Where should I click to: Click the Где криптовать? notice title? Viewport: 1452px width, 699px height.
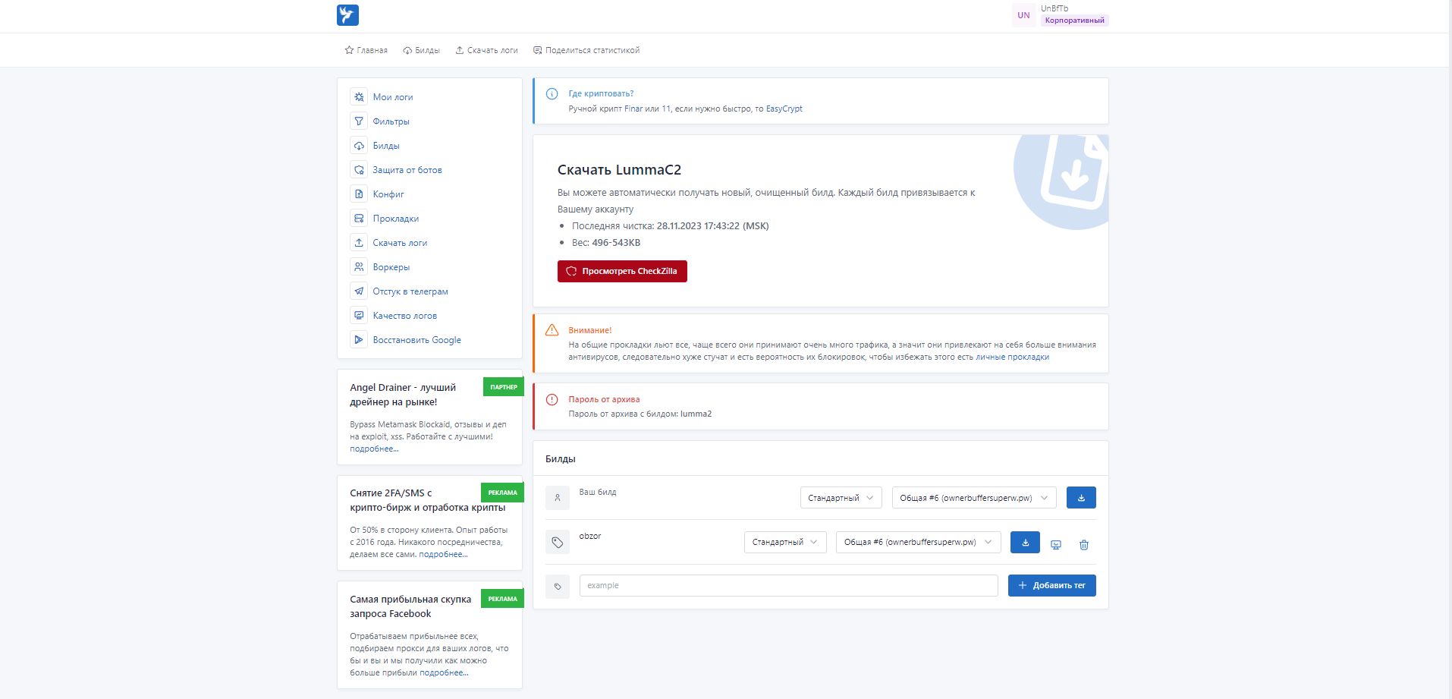pos(601,94)
